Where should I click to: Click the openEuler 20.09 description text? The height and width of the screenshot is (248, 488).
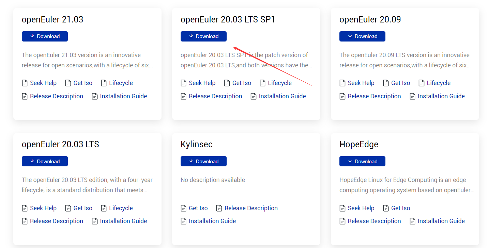(x=405, y=60)
